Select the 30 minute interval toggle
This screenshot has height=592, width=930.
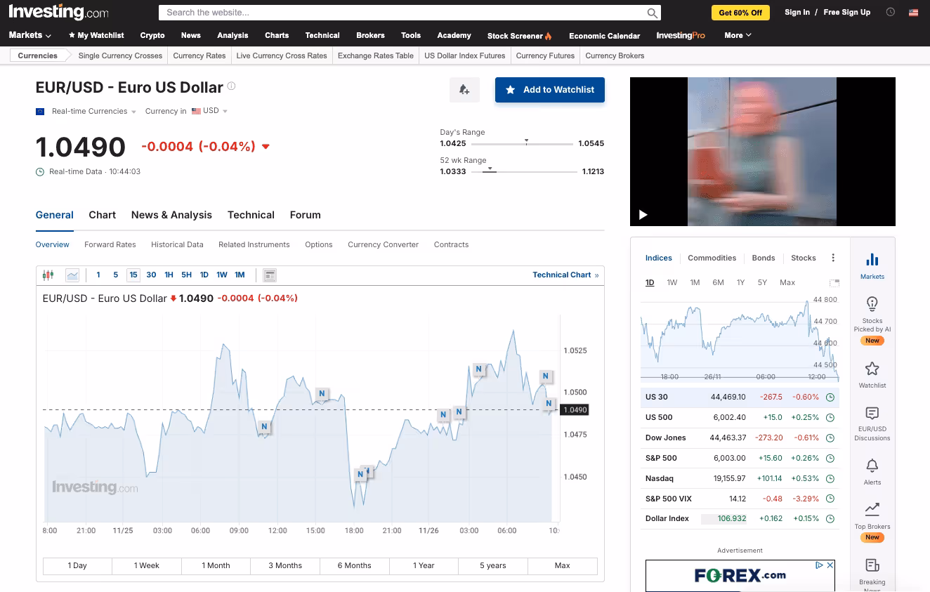click(x=151, y=275)
